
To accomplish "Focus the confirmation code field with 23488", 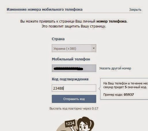I will (x=74, y=88).
